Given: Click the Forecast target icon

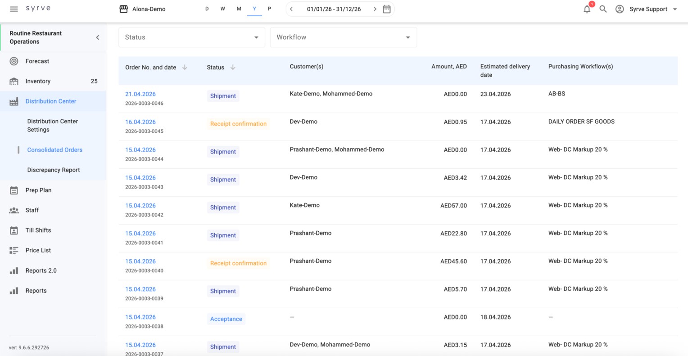Looking at the screenshot, I should click(14, 61).
